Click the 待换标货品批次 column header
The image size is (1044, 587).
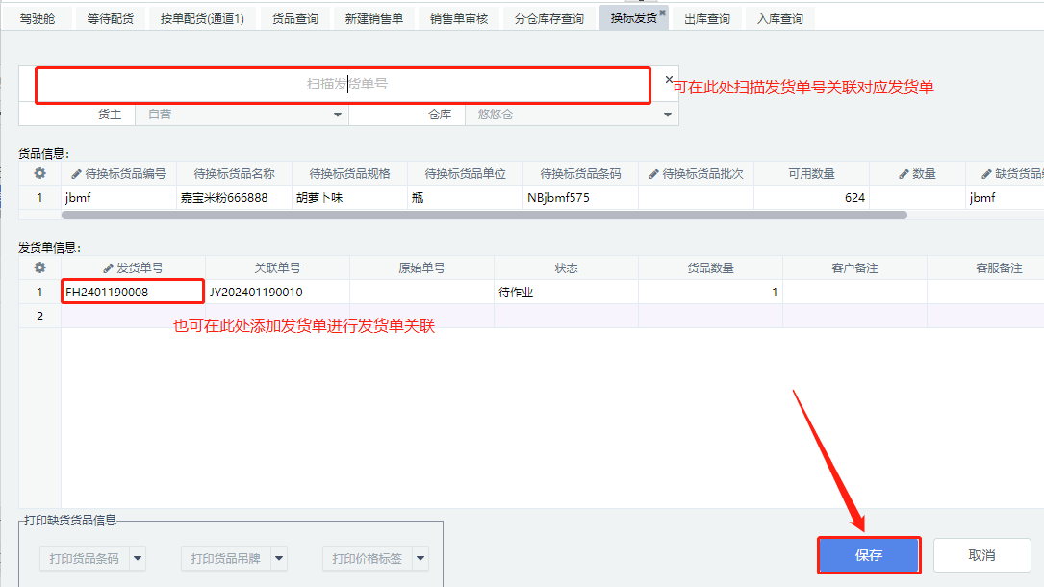tap(696, 174)
